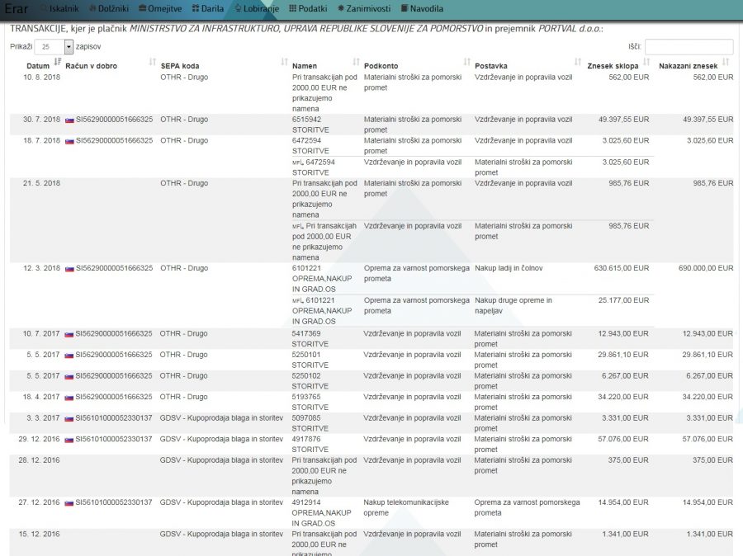Viewport: 743px width, 556px height.
Task: Click the purpose 5417369 STORITVE
Action: [x=310, y=338]
